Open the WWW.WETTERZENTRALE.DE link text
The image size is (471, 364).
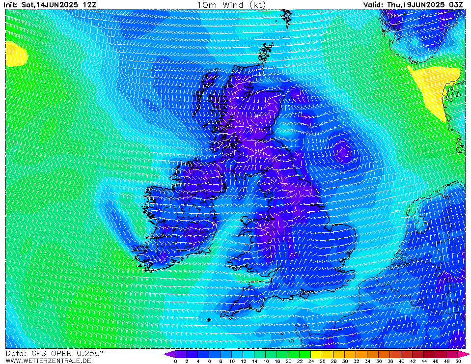tap(48, 361)
